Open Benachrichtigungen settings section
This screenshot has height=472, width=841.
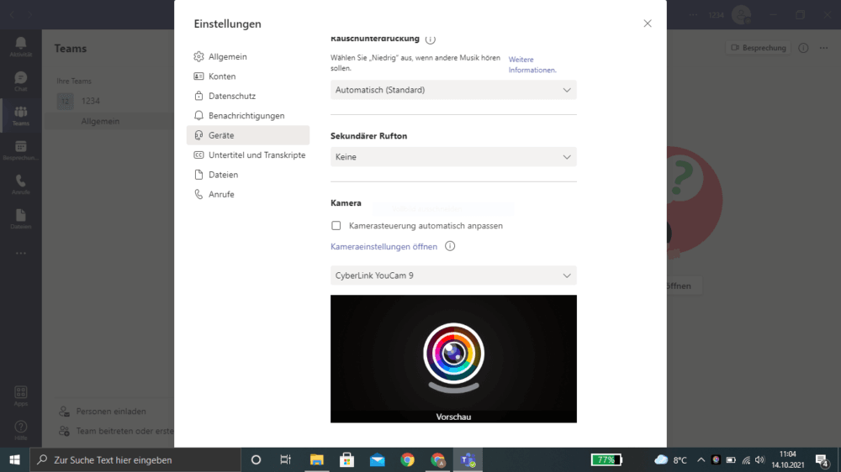pyautogui.click(x=248, y=116)
